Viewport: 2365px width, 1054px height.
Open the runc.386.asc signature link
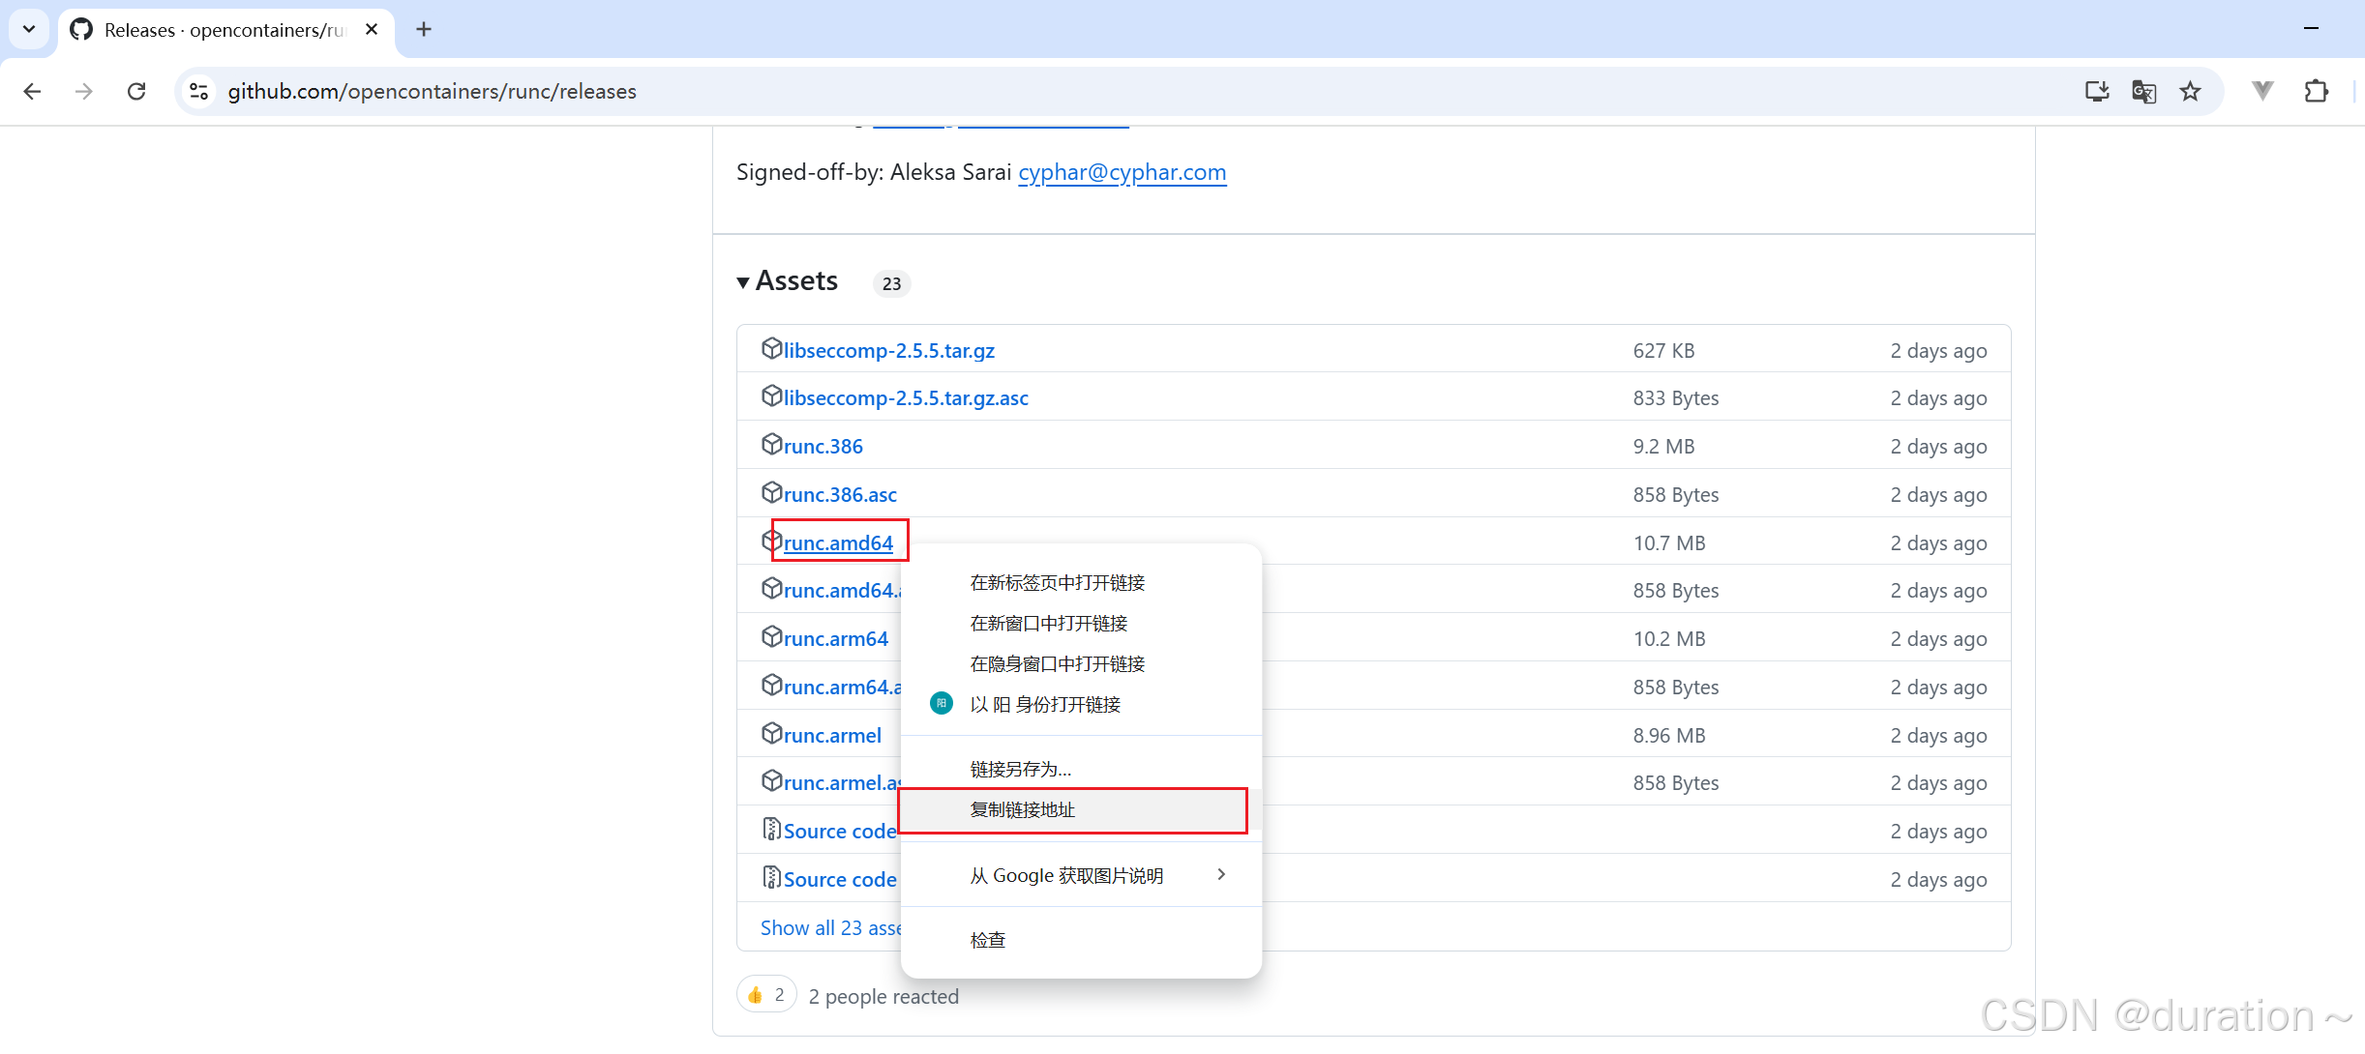840,494
